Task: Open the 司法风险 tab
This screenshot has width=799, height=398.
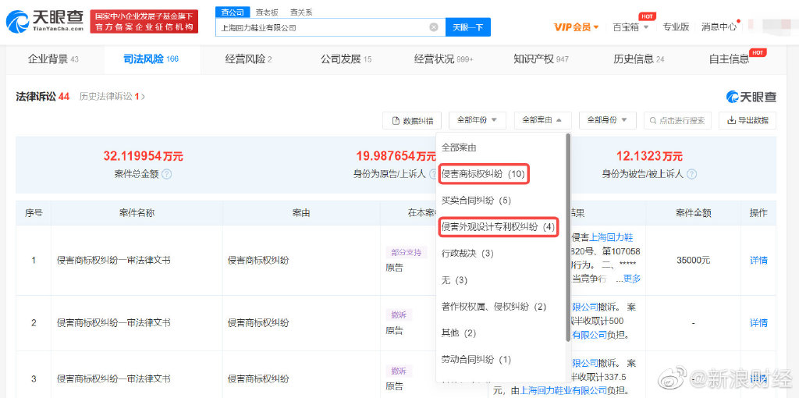Action: coord(151,59)
